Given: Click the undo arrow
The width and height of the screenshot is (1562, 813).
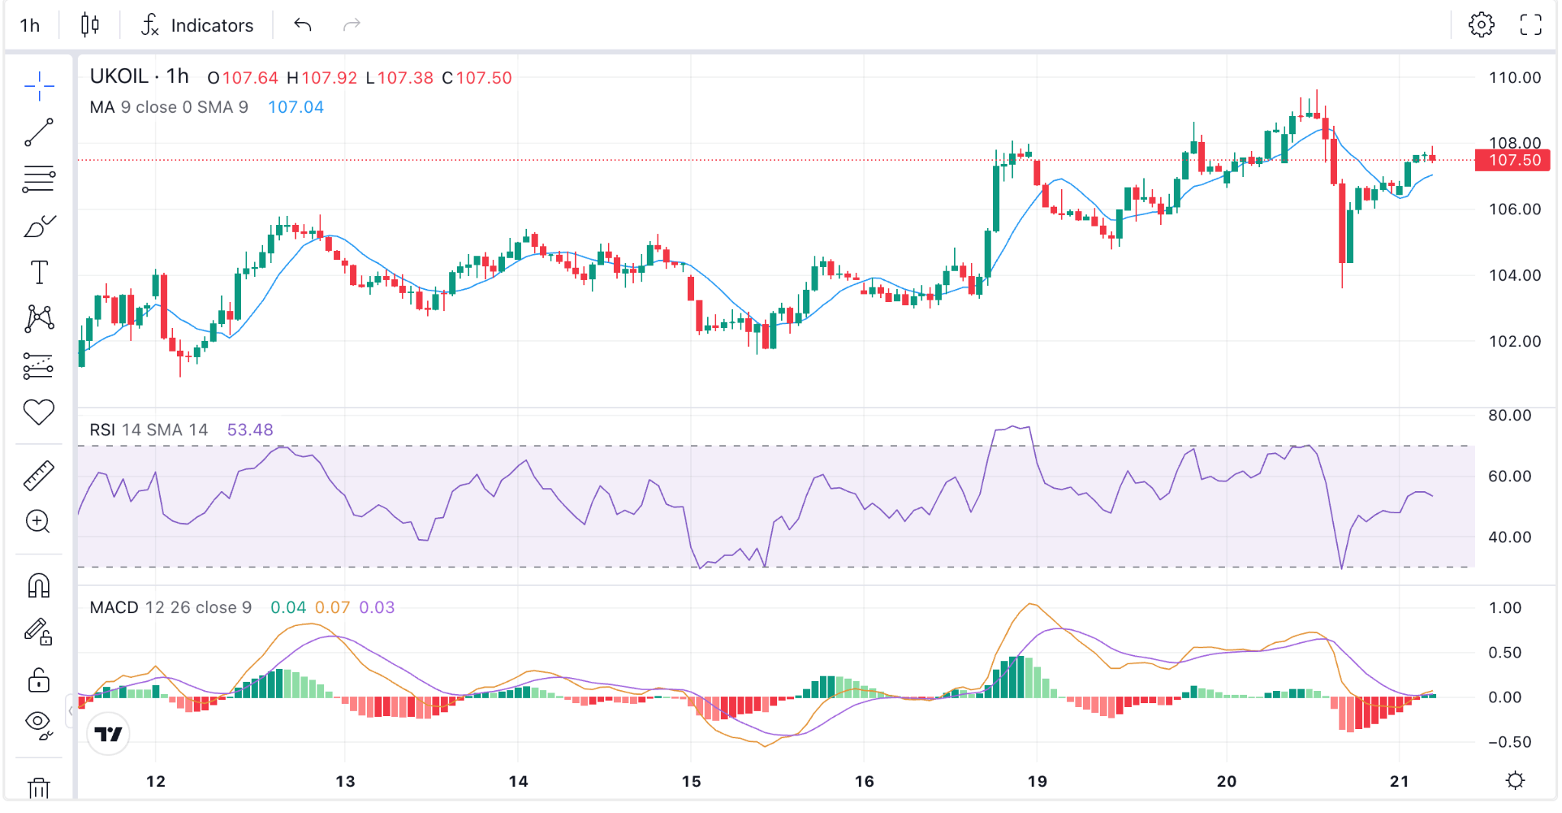Looking at the screenshot, I should tap(303, 25).
